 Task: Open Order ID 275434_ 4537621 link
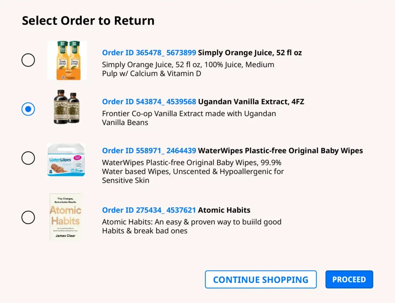[149, 210]
